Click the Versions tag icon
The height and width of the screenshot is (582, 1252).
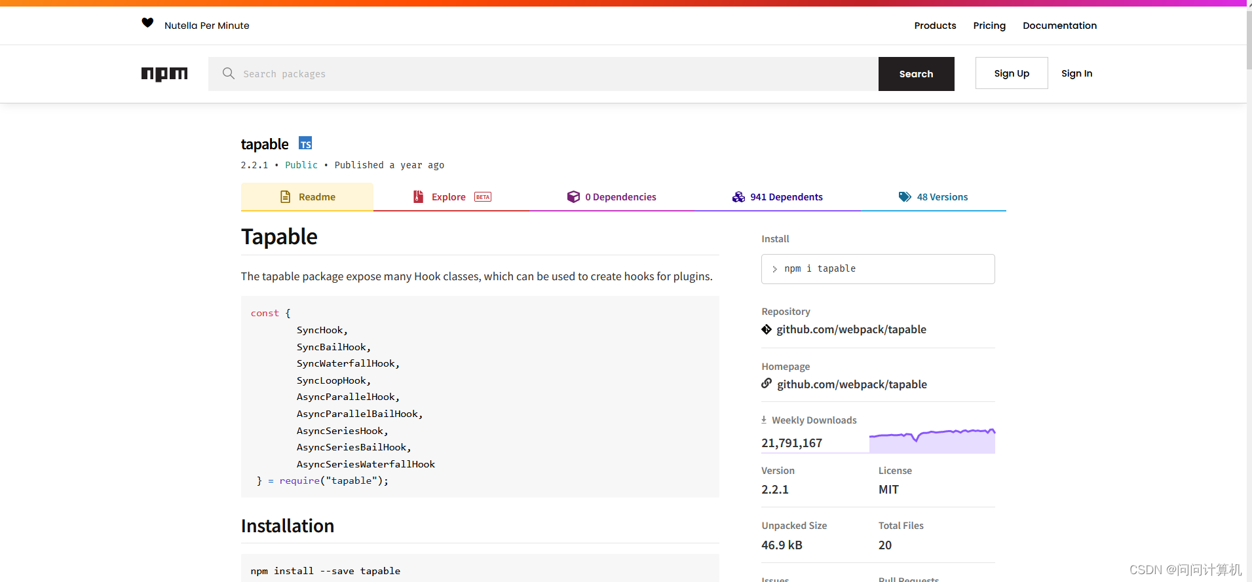[905, 196]
